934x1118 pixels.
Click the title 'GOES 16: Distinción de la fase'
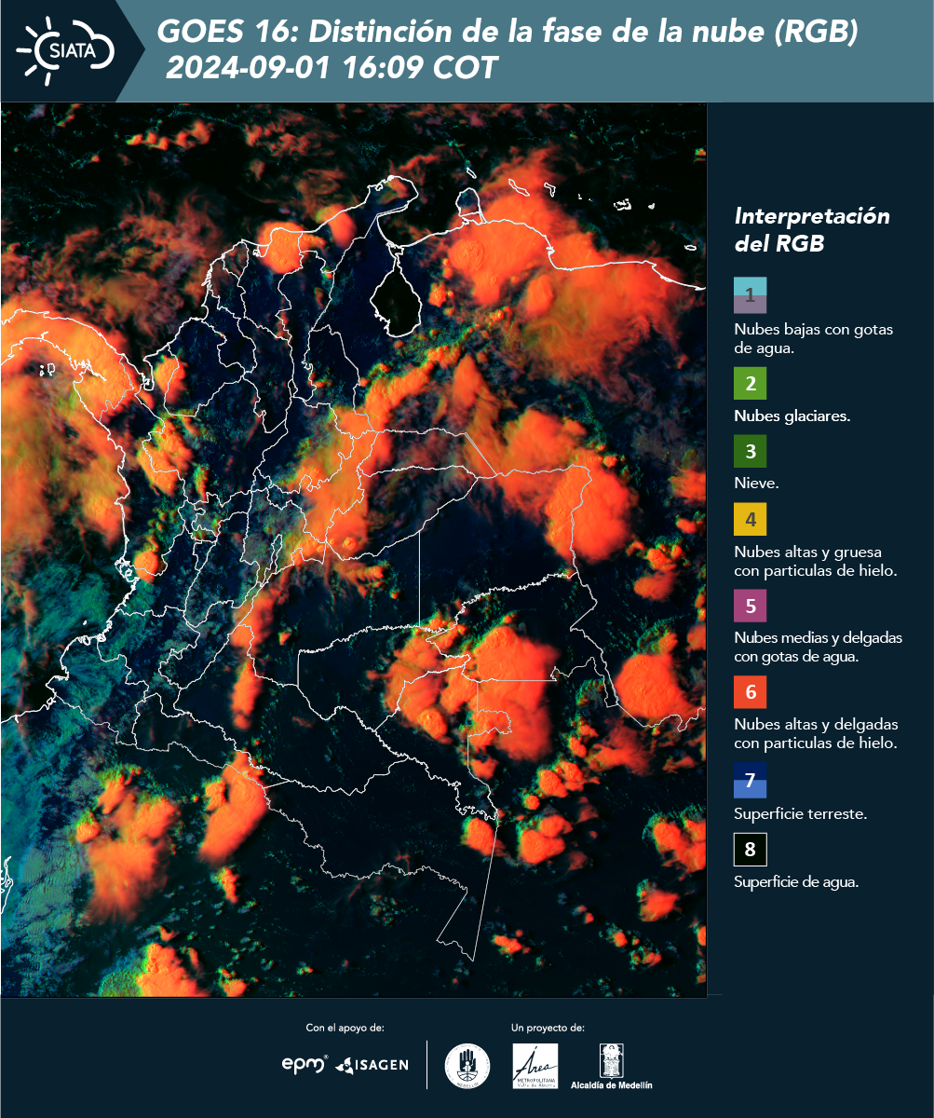508,32
